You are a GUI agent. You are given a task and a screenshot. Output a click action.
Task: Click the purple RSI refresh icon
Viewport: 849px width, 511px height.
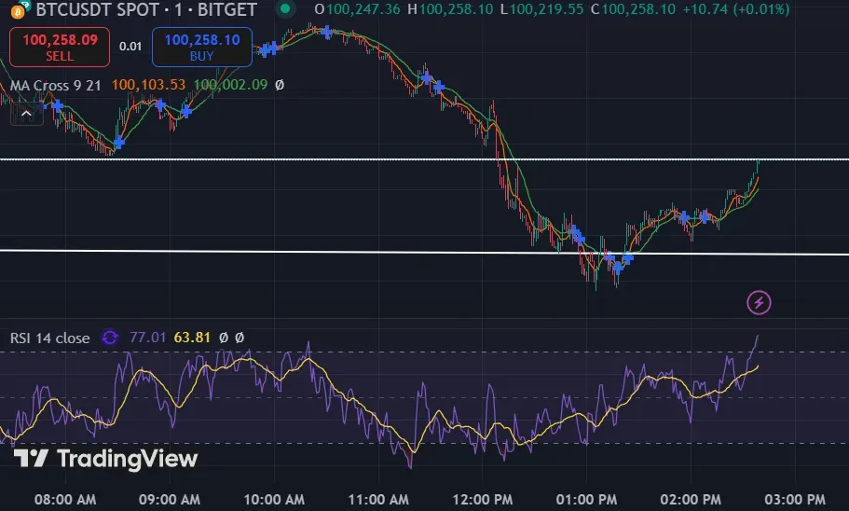[x=110, y=338]
